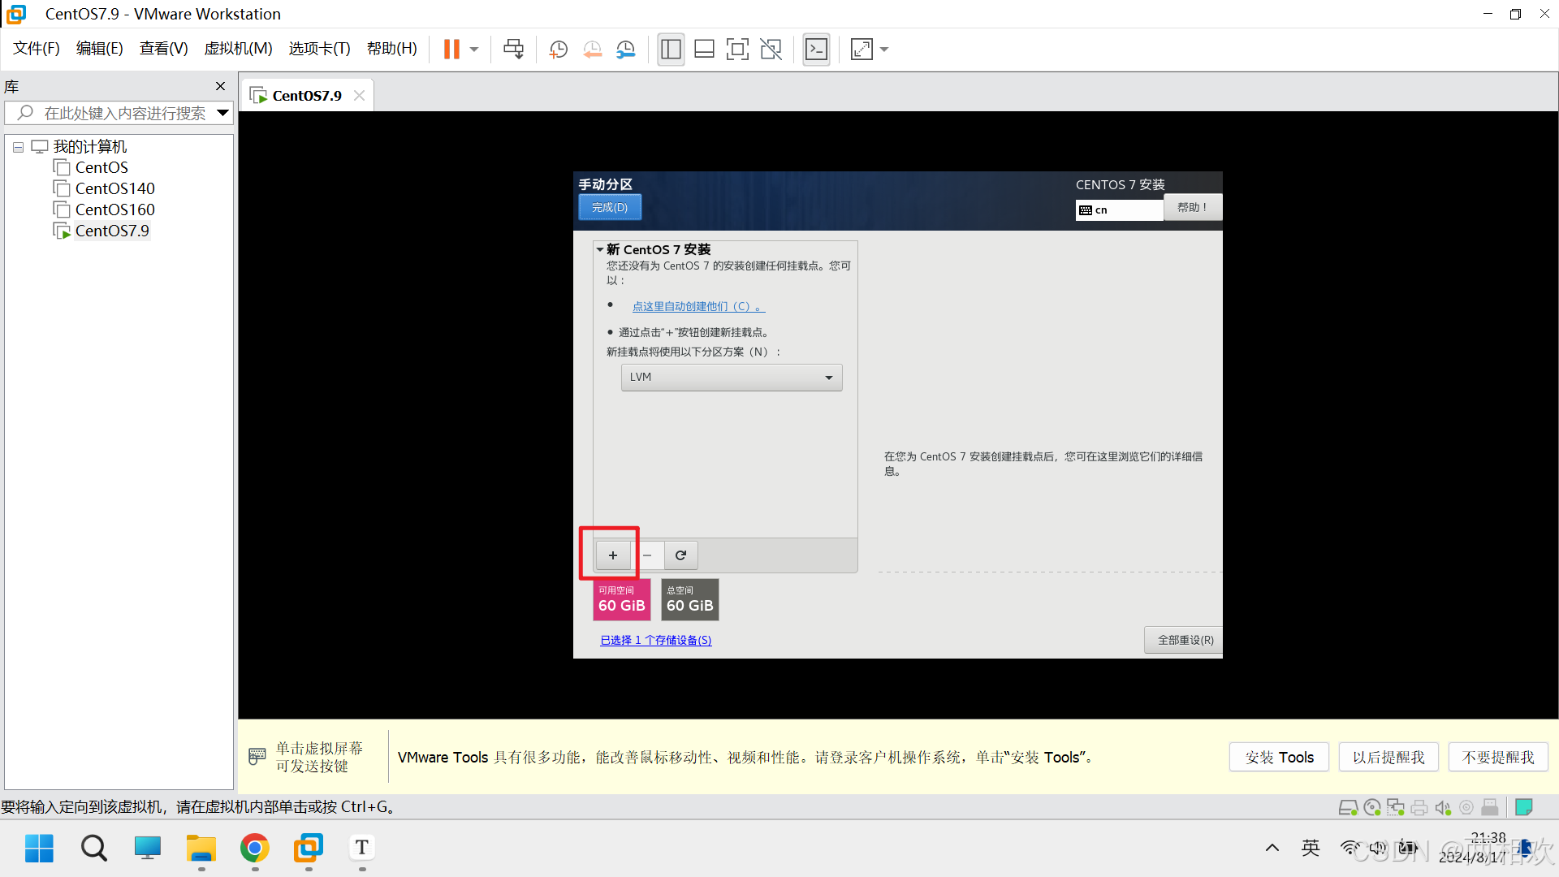This screenshot has width=1559, height=877.
Task: Toggle the library sidebar panel icon
Action: pos(671,50)
